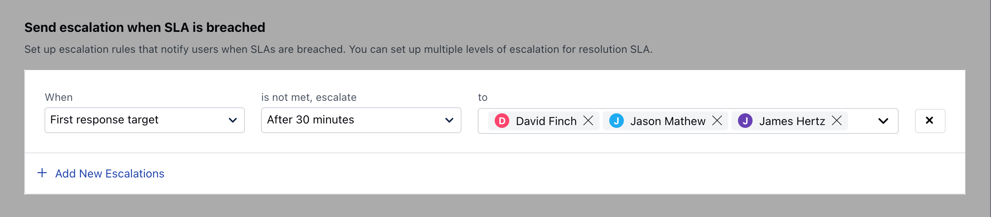Click the plus icon for new escalations
991x217 pixels.
42,173
